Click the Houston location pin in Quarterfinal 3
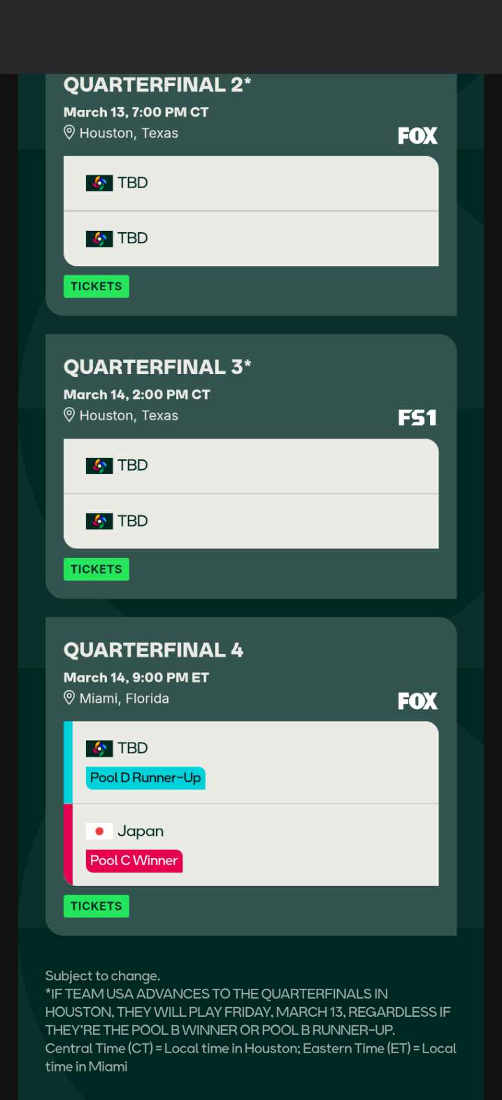The image size is (502, 1100). (x=70, y=415)
